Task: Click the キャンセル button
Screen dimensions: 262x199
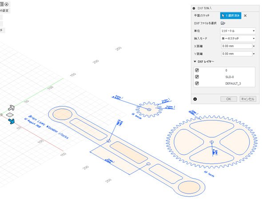Action: pyautogui.click(x=248, y=99)
